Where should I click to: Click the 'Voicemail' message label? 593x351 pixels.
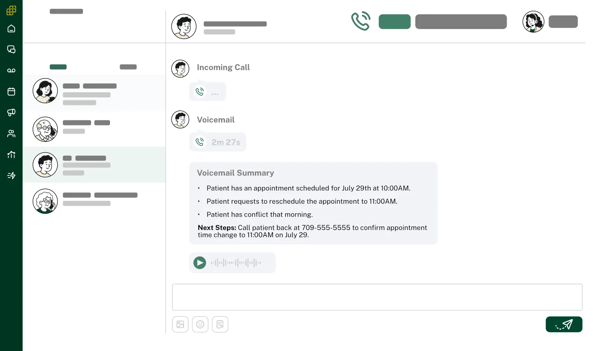point(216,120)
